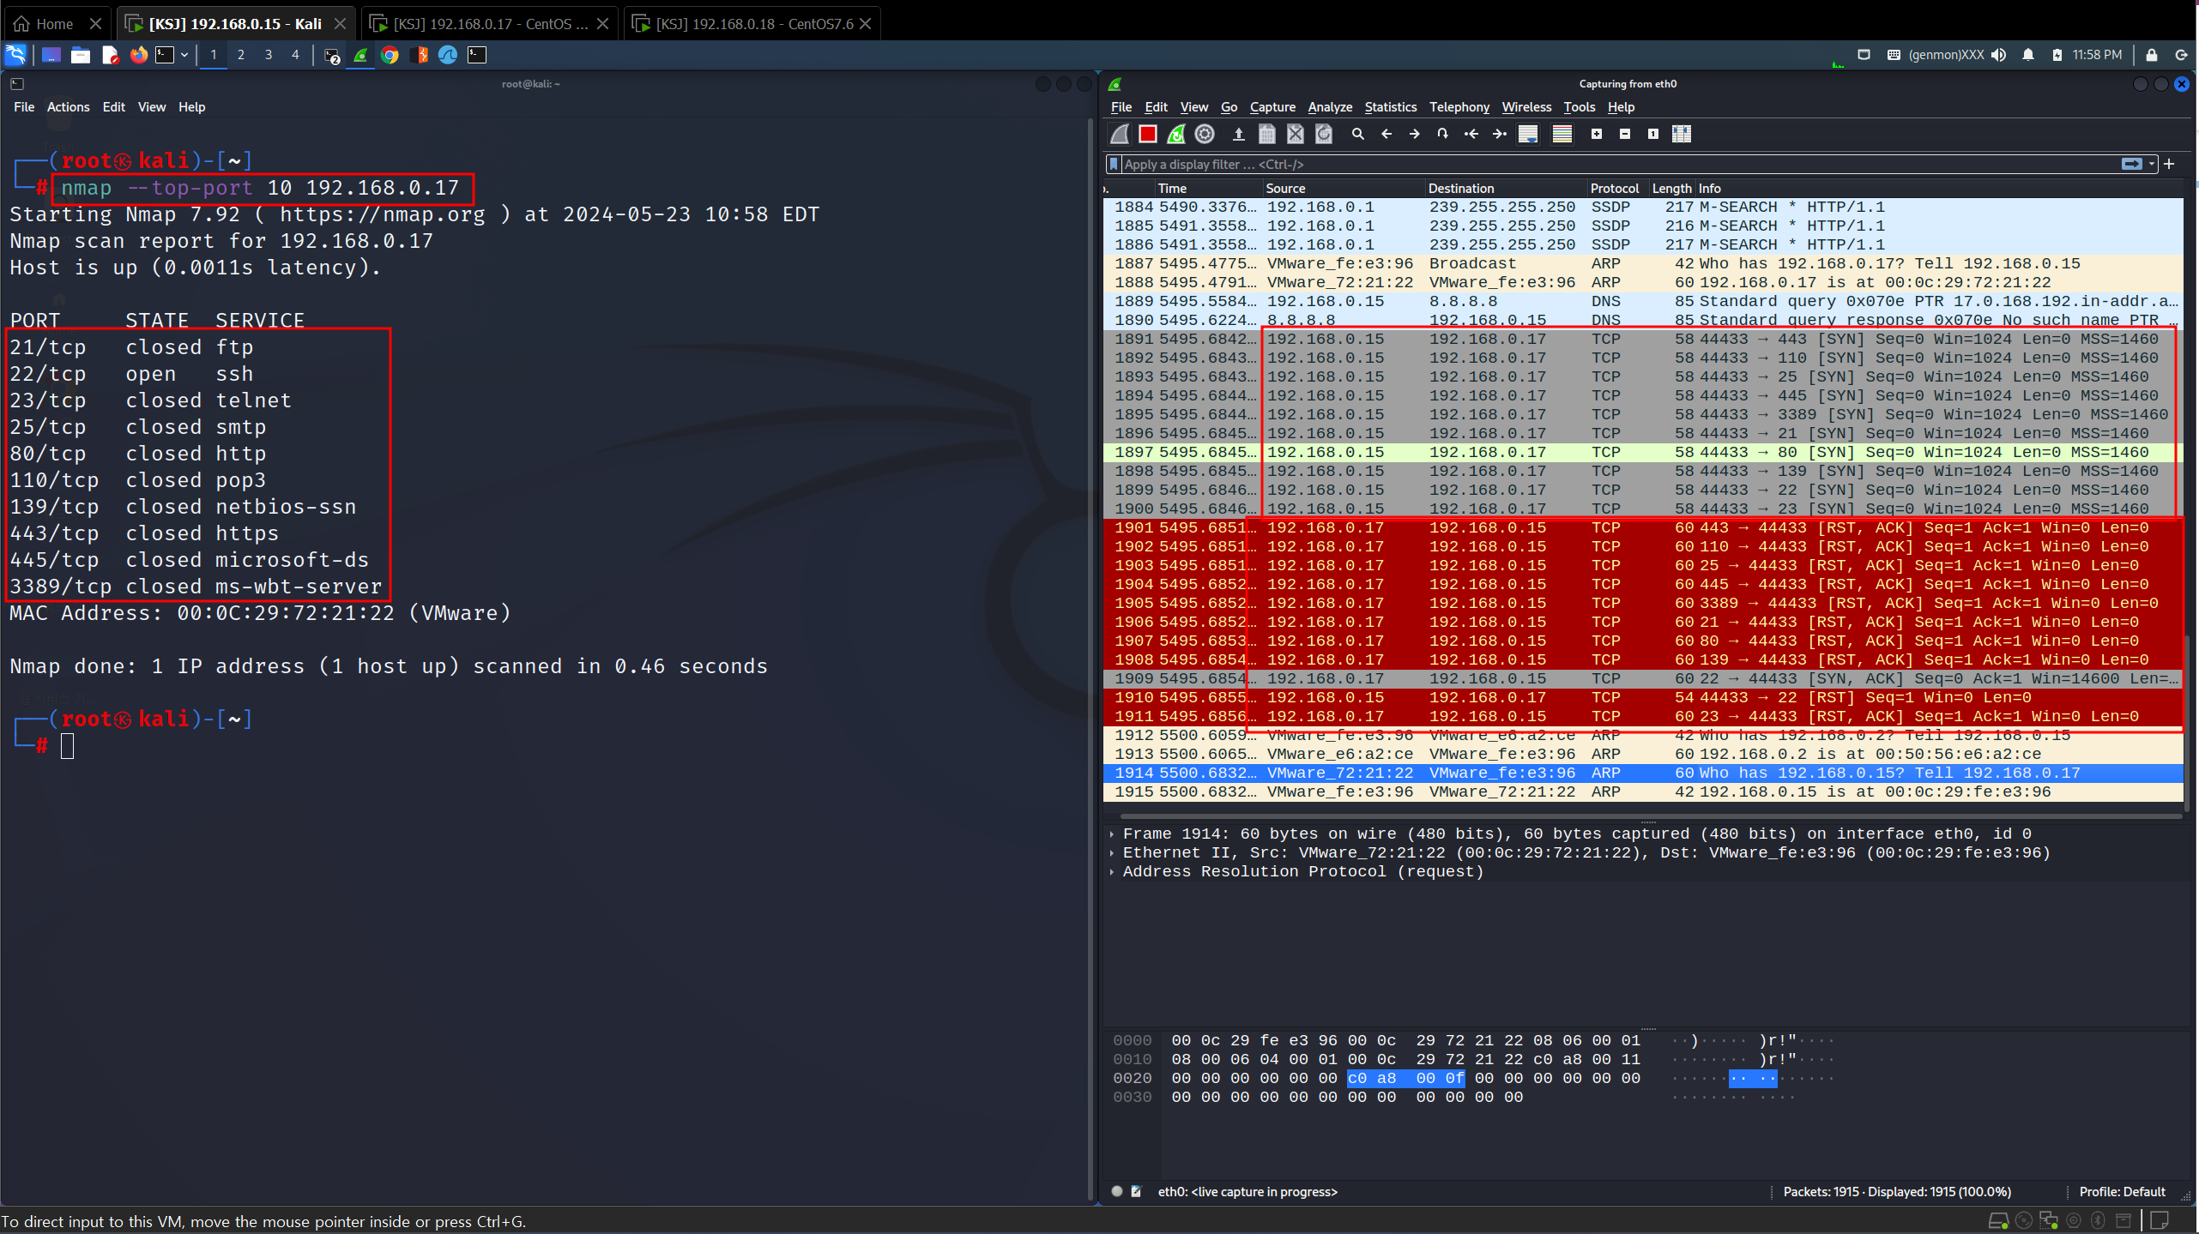Click the Find a packet magnifier
The width and height of the screenshot is (2199, 1234).
[x=1357, y=134]
